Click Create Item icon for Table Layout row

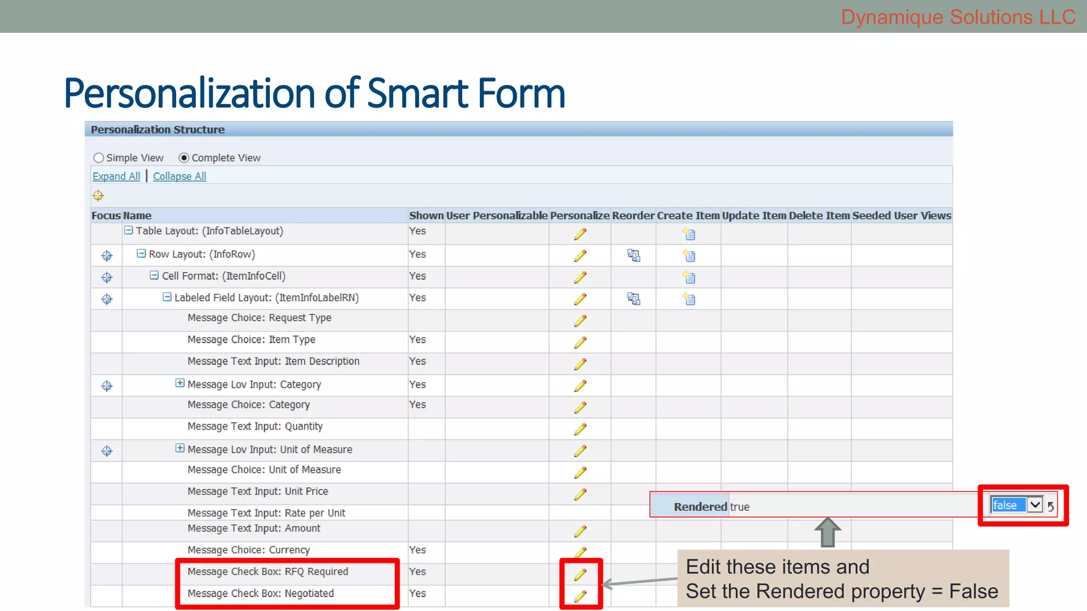(689, 234)
